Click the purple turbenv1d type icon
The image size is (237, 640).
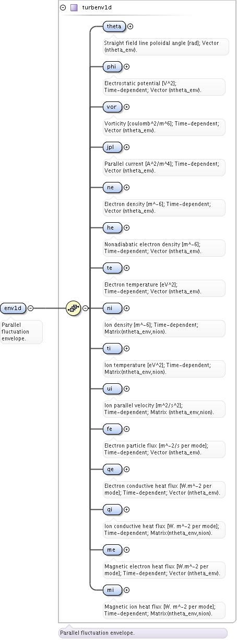74,7
